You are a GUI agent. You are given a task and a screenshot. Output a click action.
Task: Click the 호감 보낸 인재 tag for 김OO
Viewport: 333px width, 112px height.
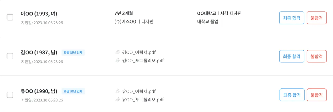[x=73, y=53]
